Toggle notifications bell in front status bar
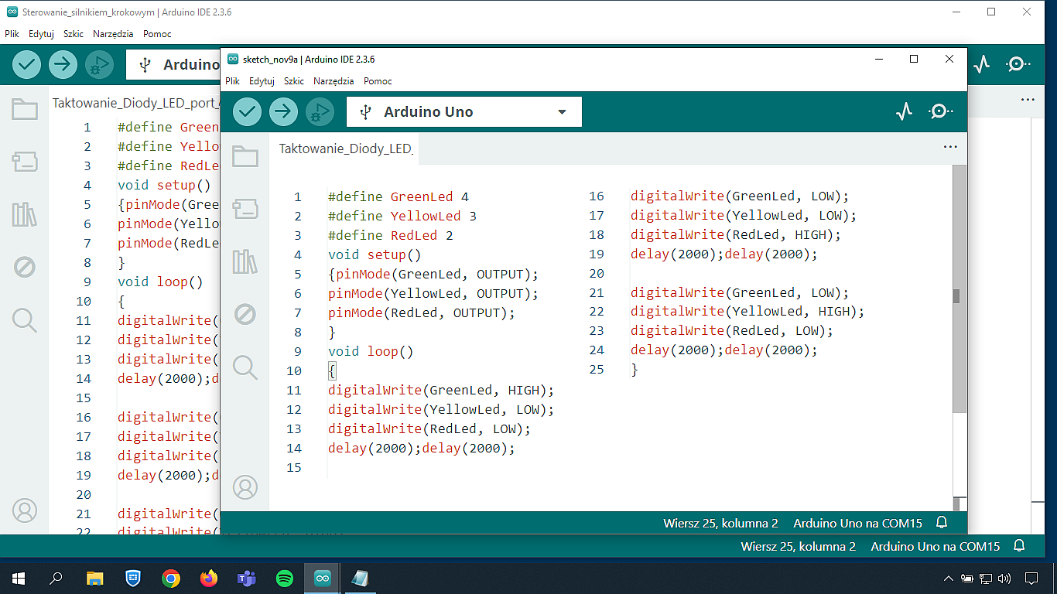Image resolution: width=1057 pixels, height=594 pixels. pyautogui.click(x=942, y=523)
